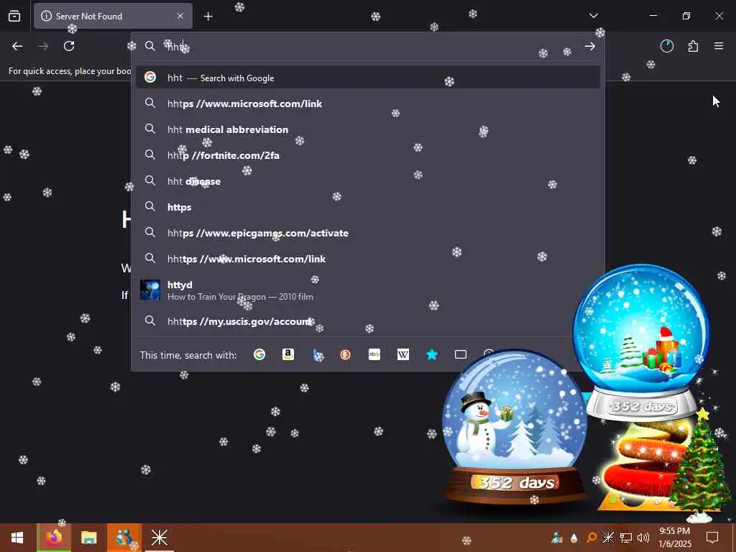Search this time with DuckDuckGo
This screenshot has height=552, width=736.
[x=346, y=354]
